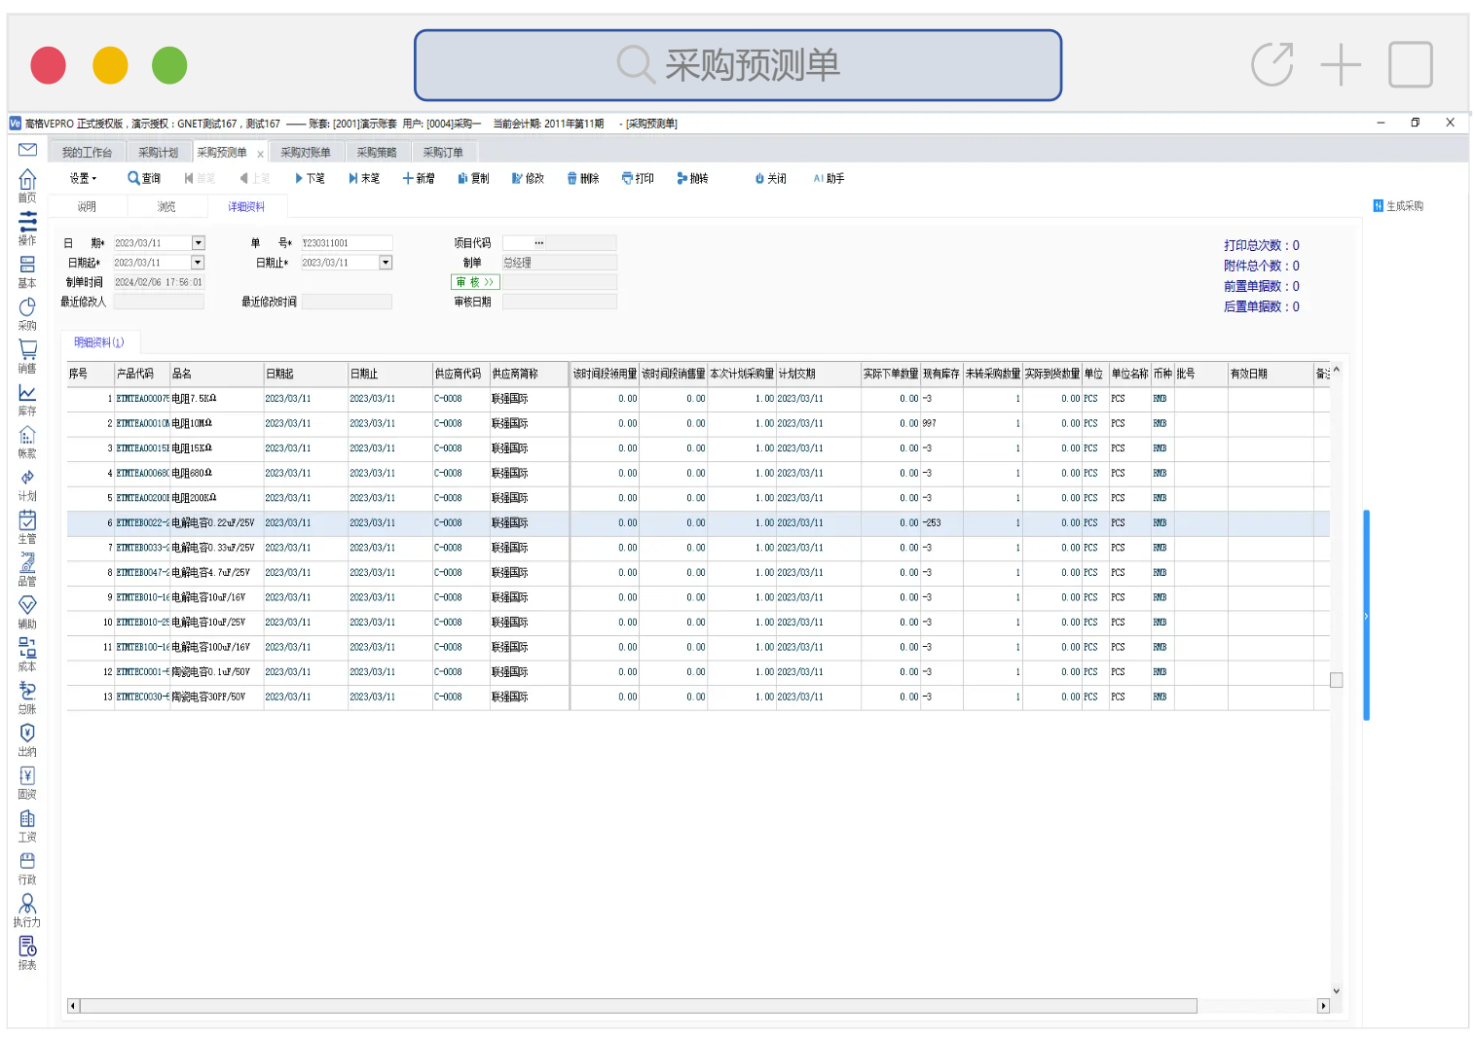Open the 日期止 end date dropdown
The width and height of the screenshot is (1474, 1037).
pyautogui.click(x=386, y=263)
